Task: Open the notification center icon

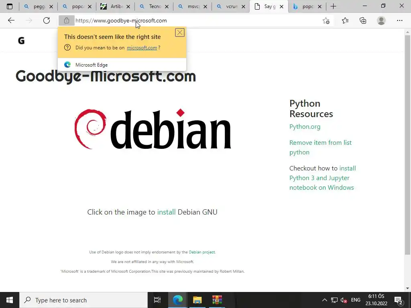Action: [x=399, y=300]
